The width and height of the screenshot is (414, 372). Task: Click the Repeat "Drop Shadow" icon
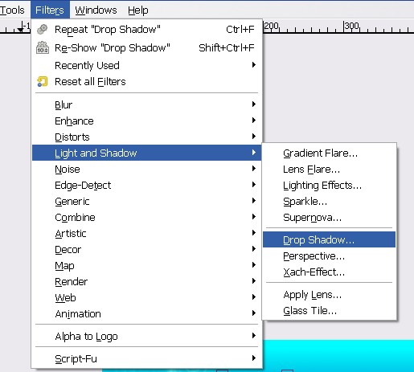point(42,29)
